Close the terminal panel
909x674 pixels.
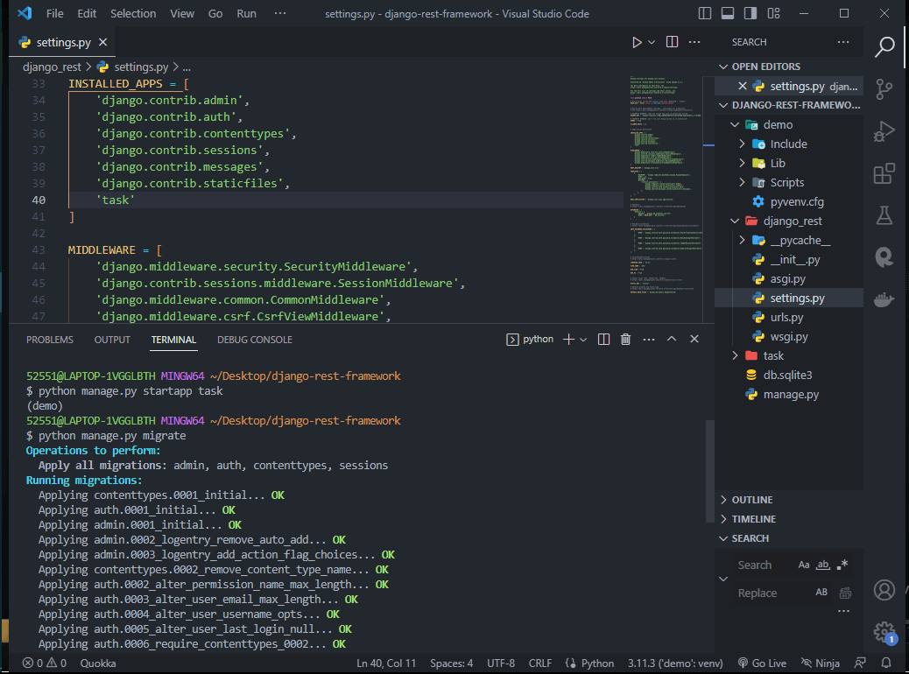coord(694,339)
